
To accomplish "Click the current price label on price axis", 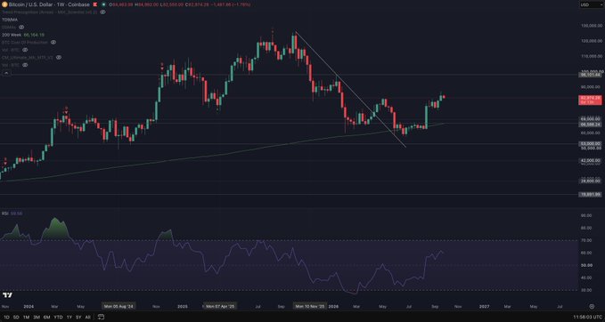I will (x=591, y=100).
